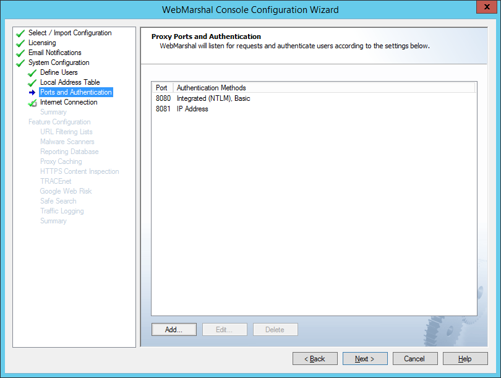The height and width of the screenshot is (378, 501).
Task: Sort by the Port column header
Action: coord(161,88)
